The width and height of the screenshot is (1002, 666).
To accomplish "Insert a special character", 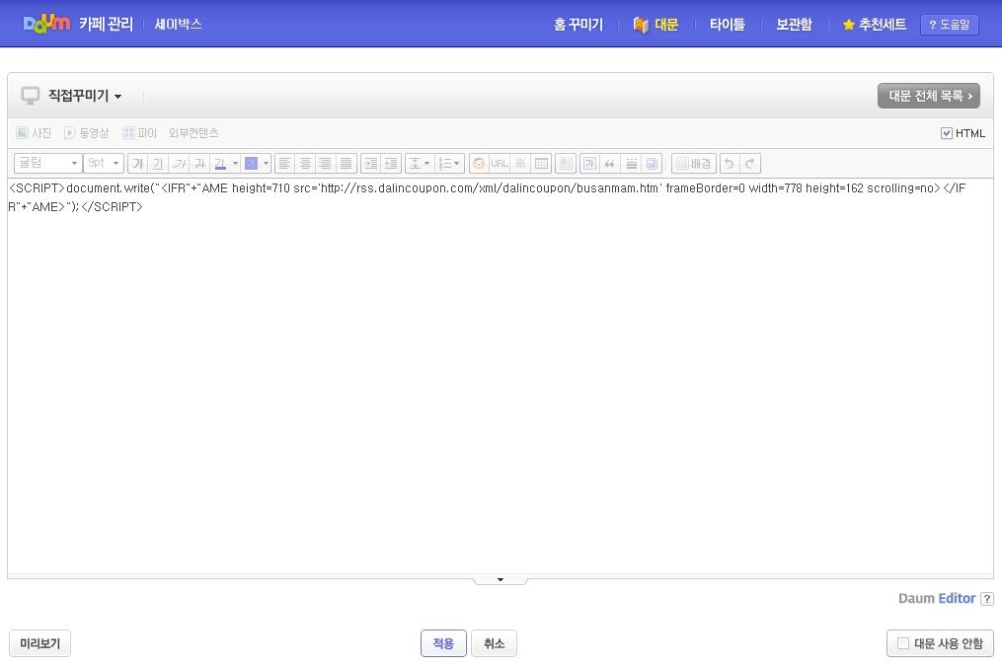I will click(x=520, y=164).
